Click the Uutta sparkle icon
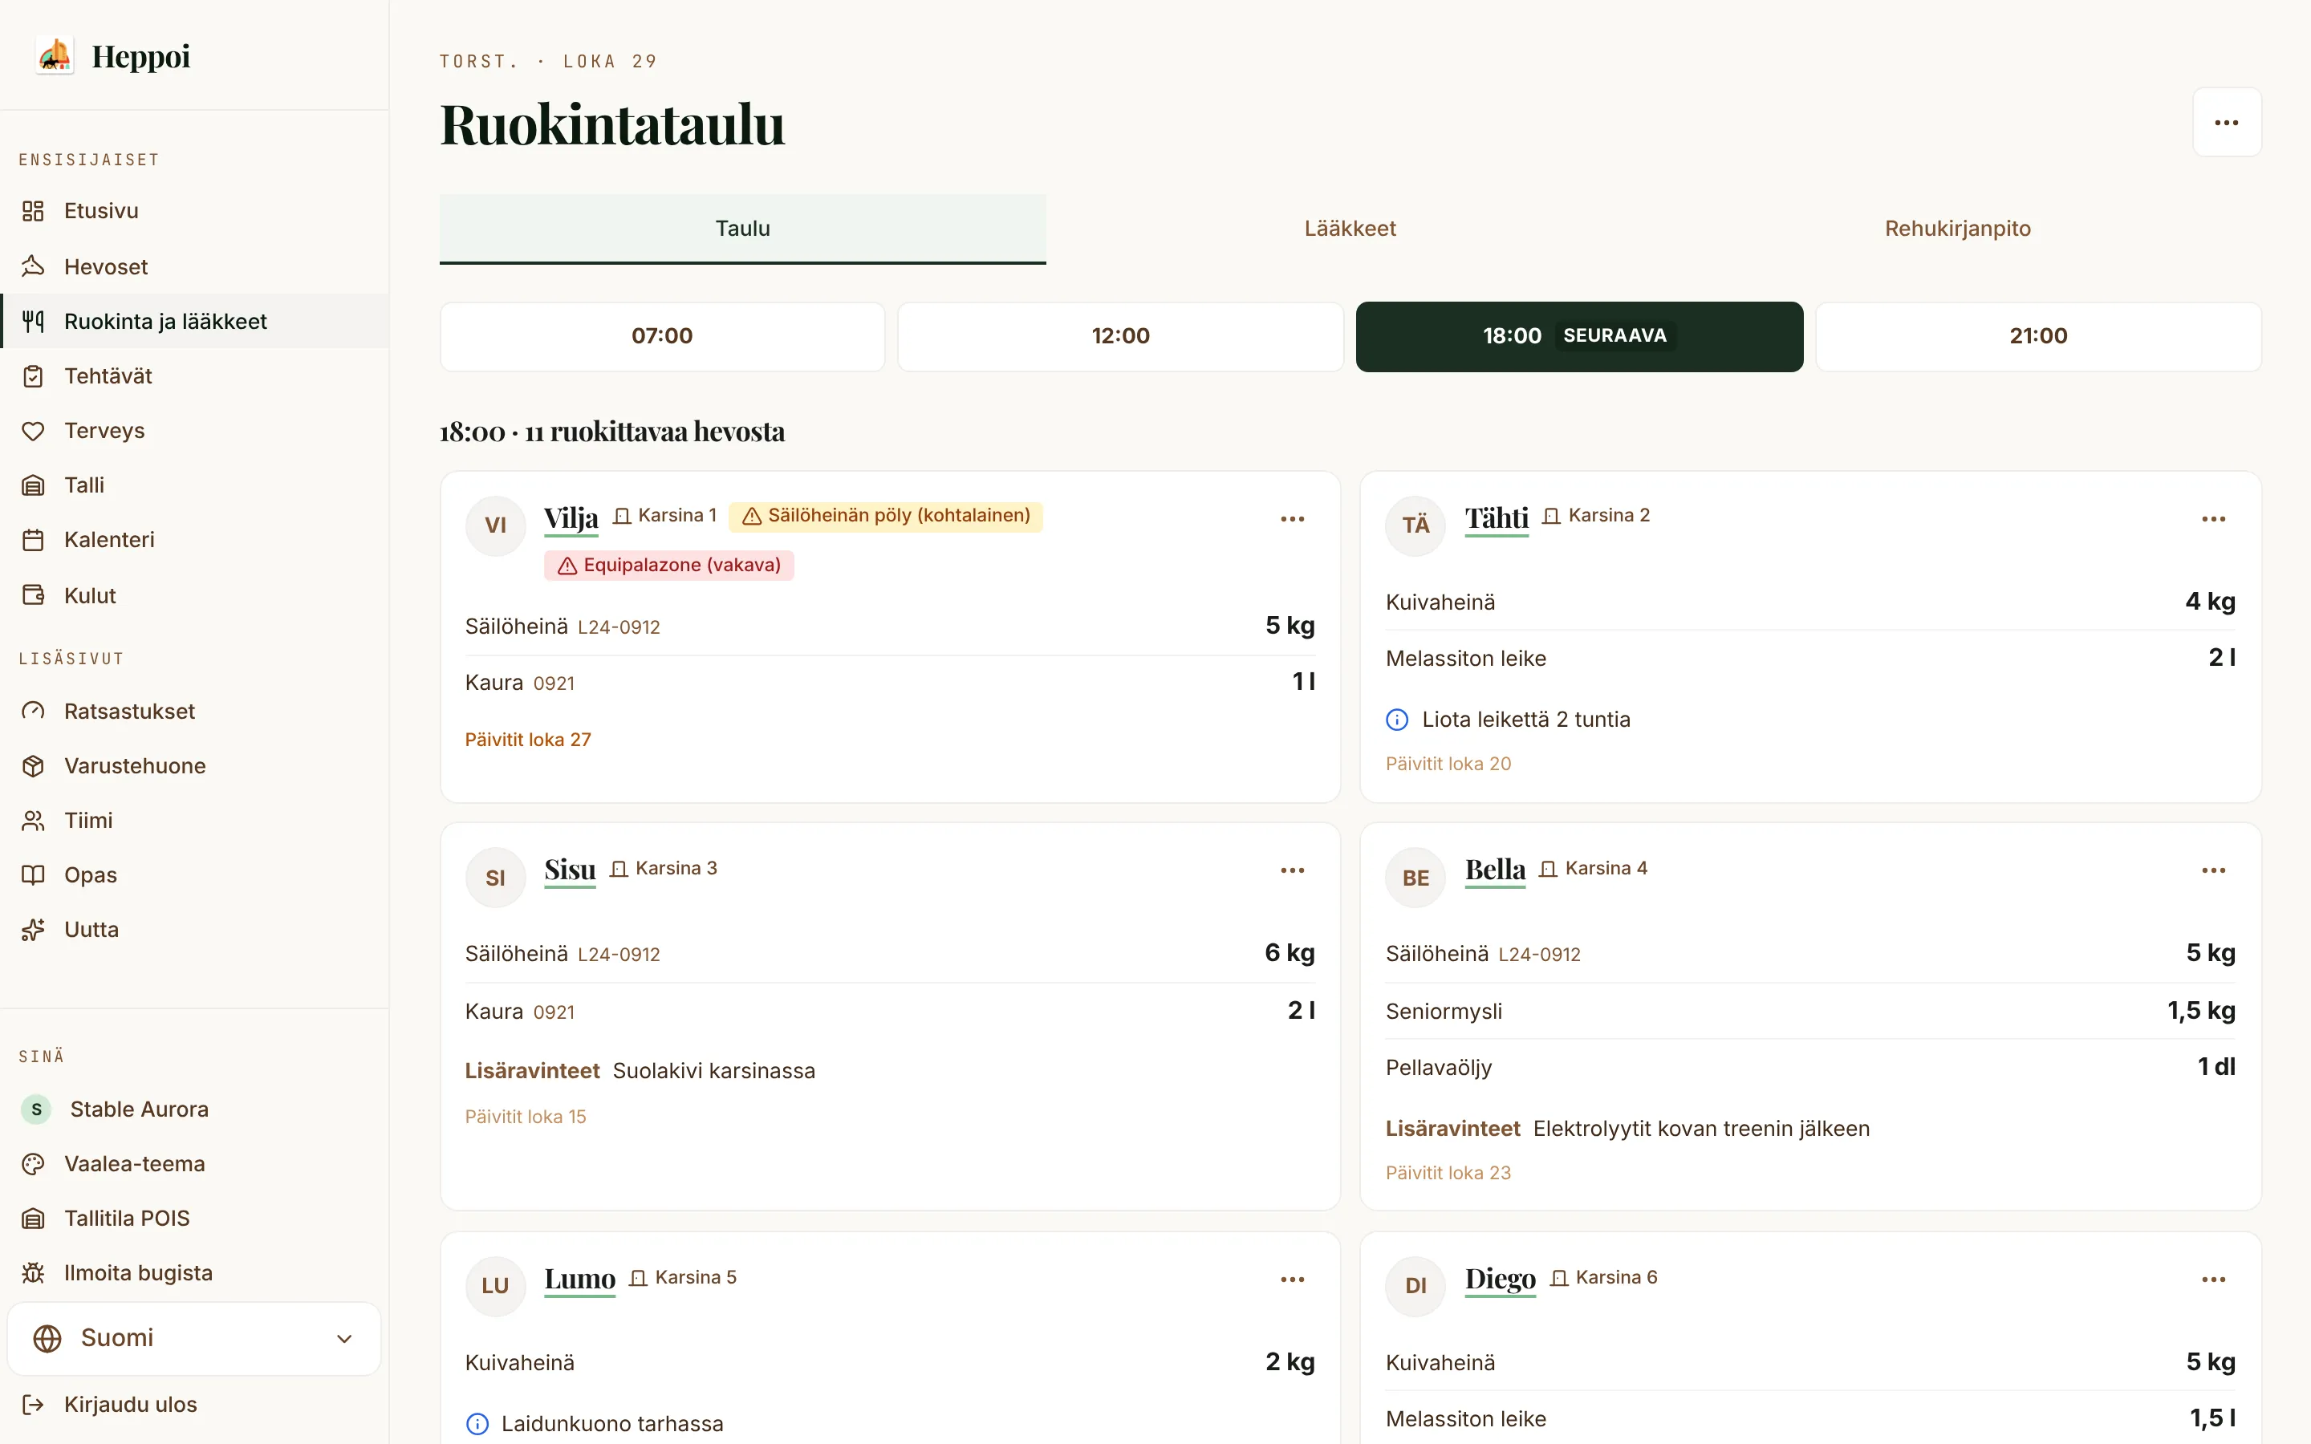This screenshot has height=1444, width=2311. coord(34,931)
